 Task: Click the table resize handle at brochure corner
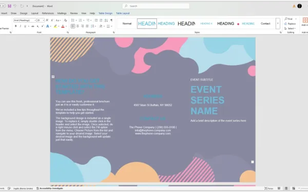253,162
